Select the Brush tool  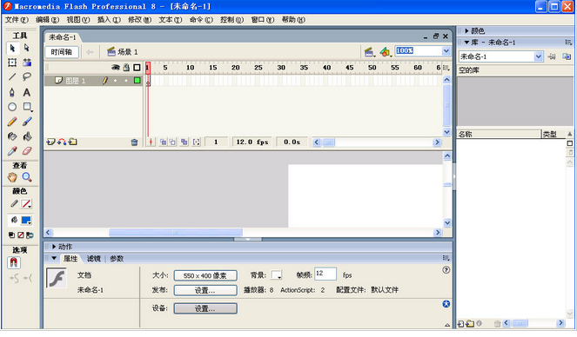pyautogui.click(x=27, y=122)
